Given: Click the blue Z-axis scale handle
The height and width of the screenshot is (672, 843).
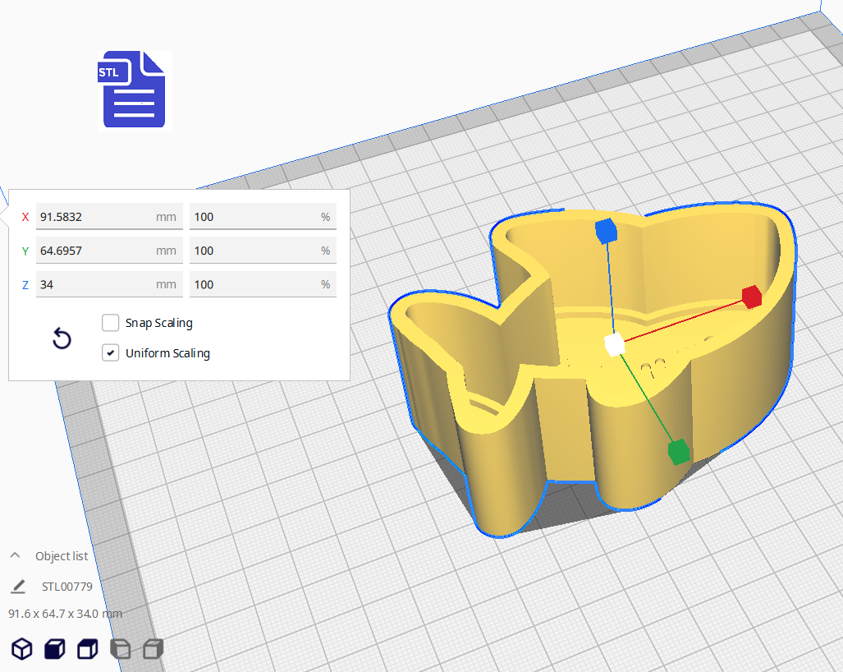Looking at the screenshot, I should tap(606, 231).
